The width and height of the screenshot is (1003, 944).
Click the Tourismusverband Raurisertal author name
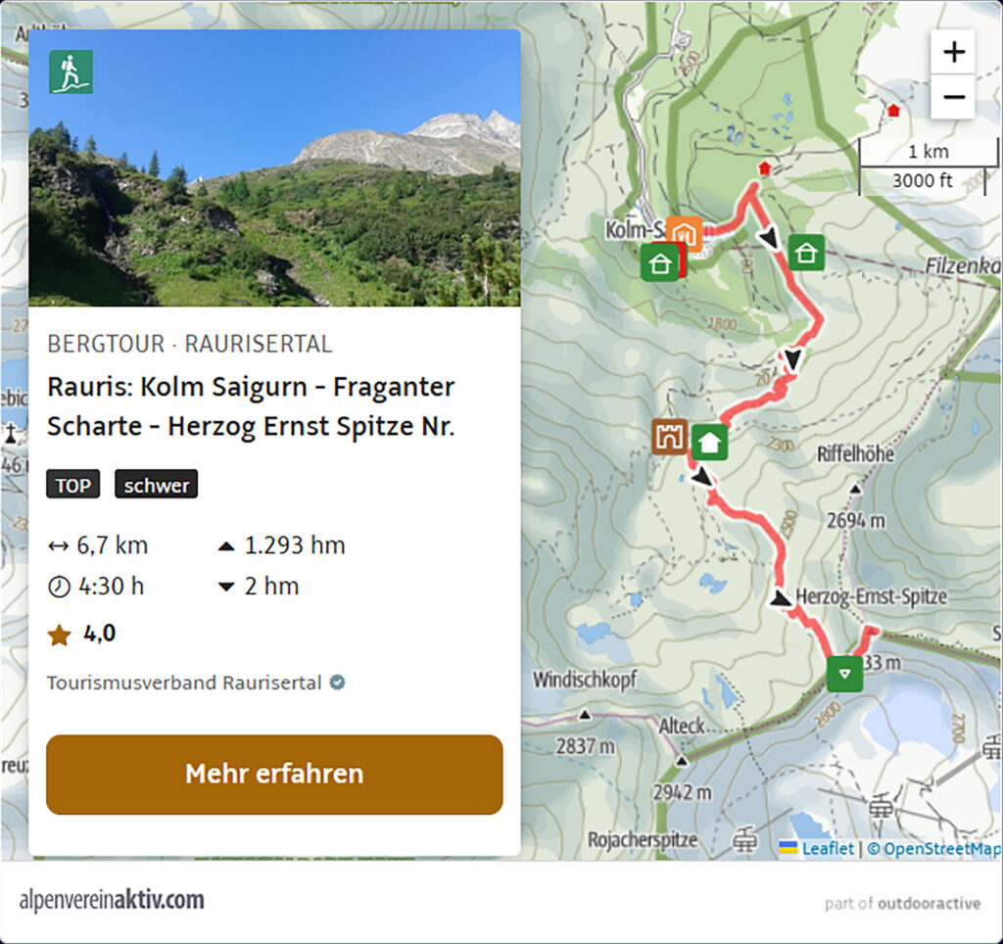click(184, 683)
